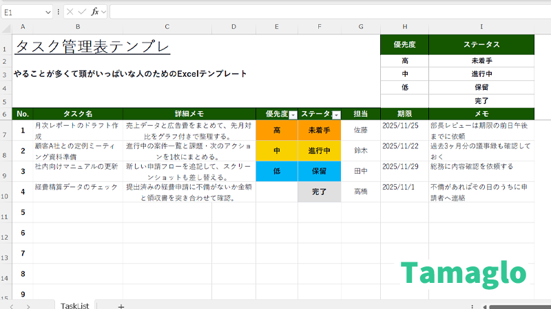551x309 pixels.
Task: Click the formula bar options dots handle
Action: (x=58, y=12)
